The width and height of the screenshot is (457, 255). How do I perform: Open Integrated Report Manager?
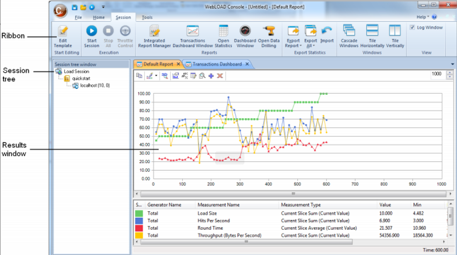[x=154, y=36]
